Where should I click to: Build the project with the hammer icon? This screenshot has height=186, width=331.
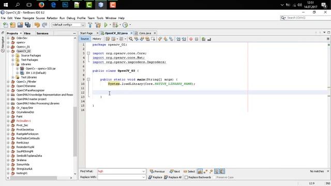90,25
